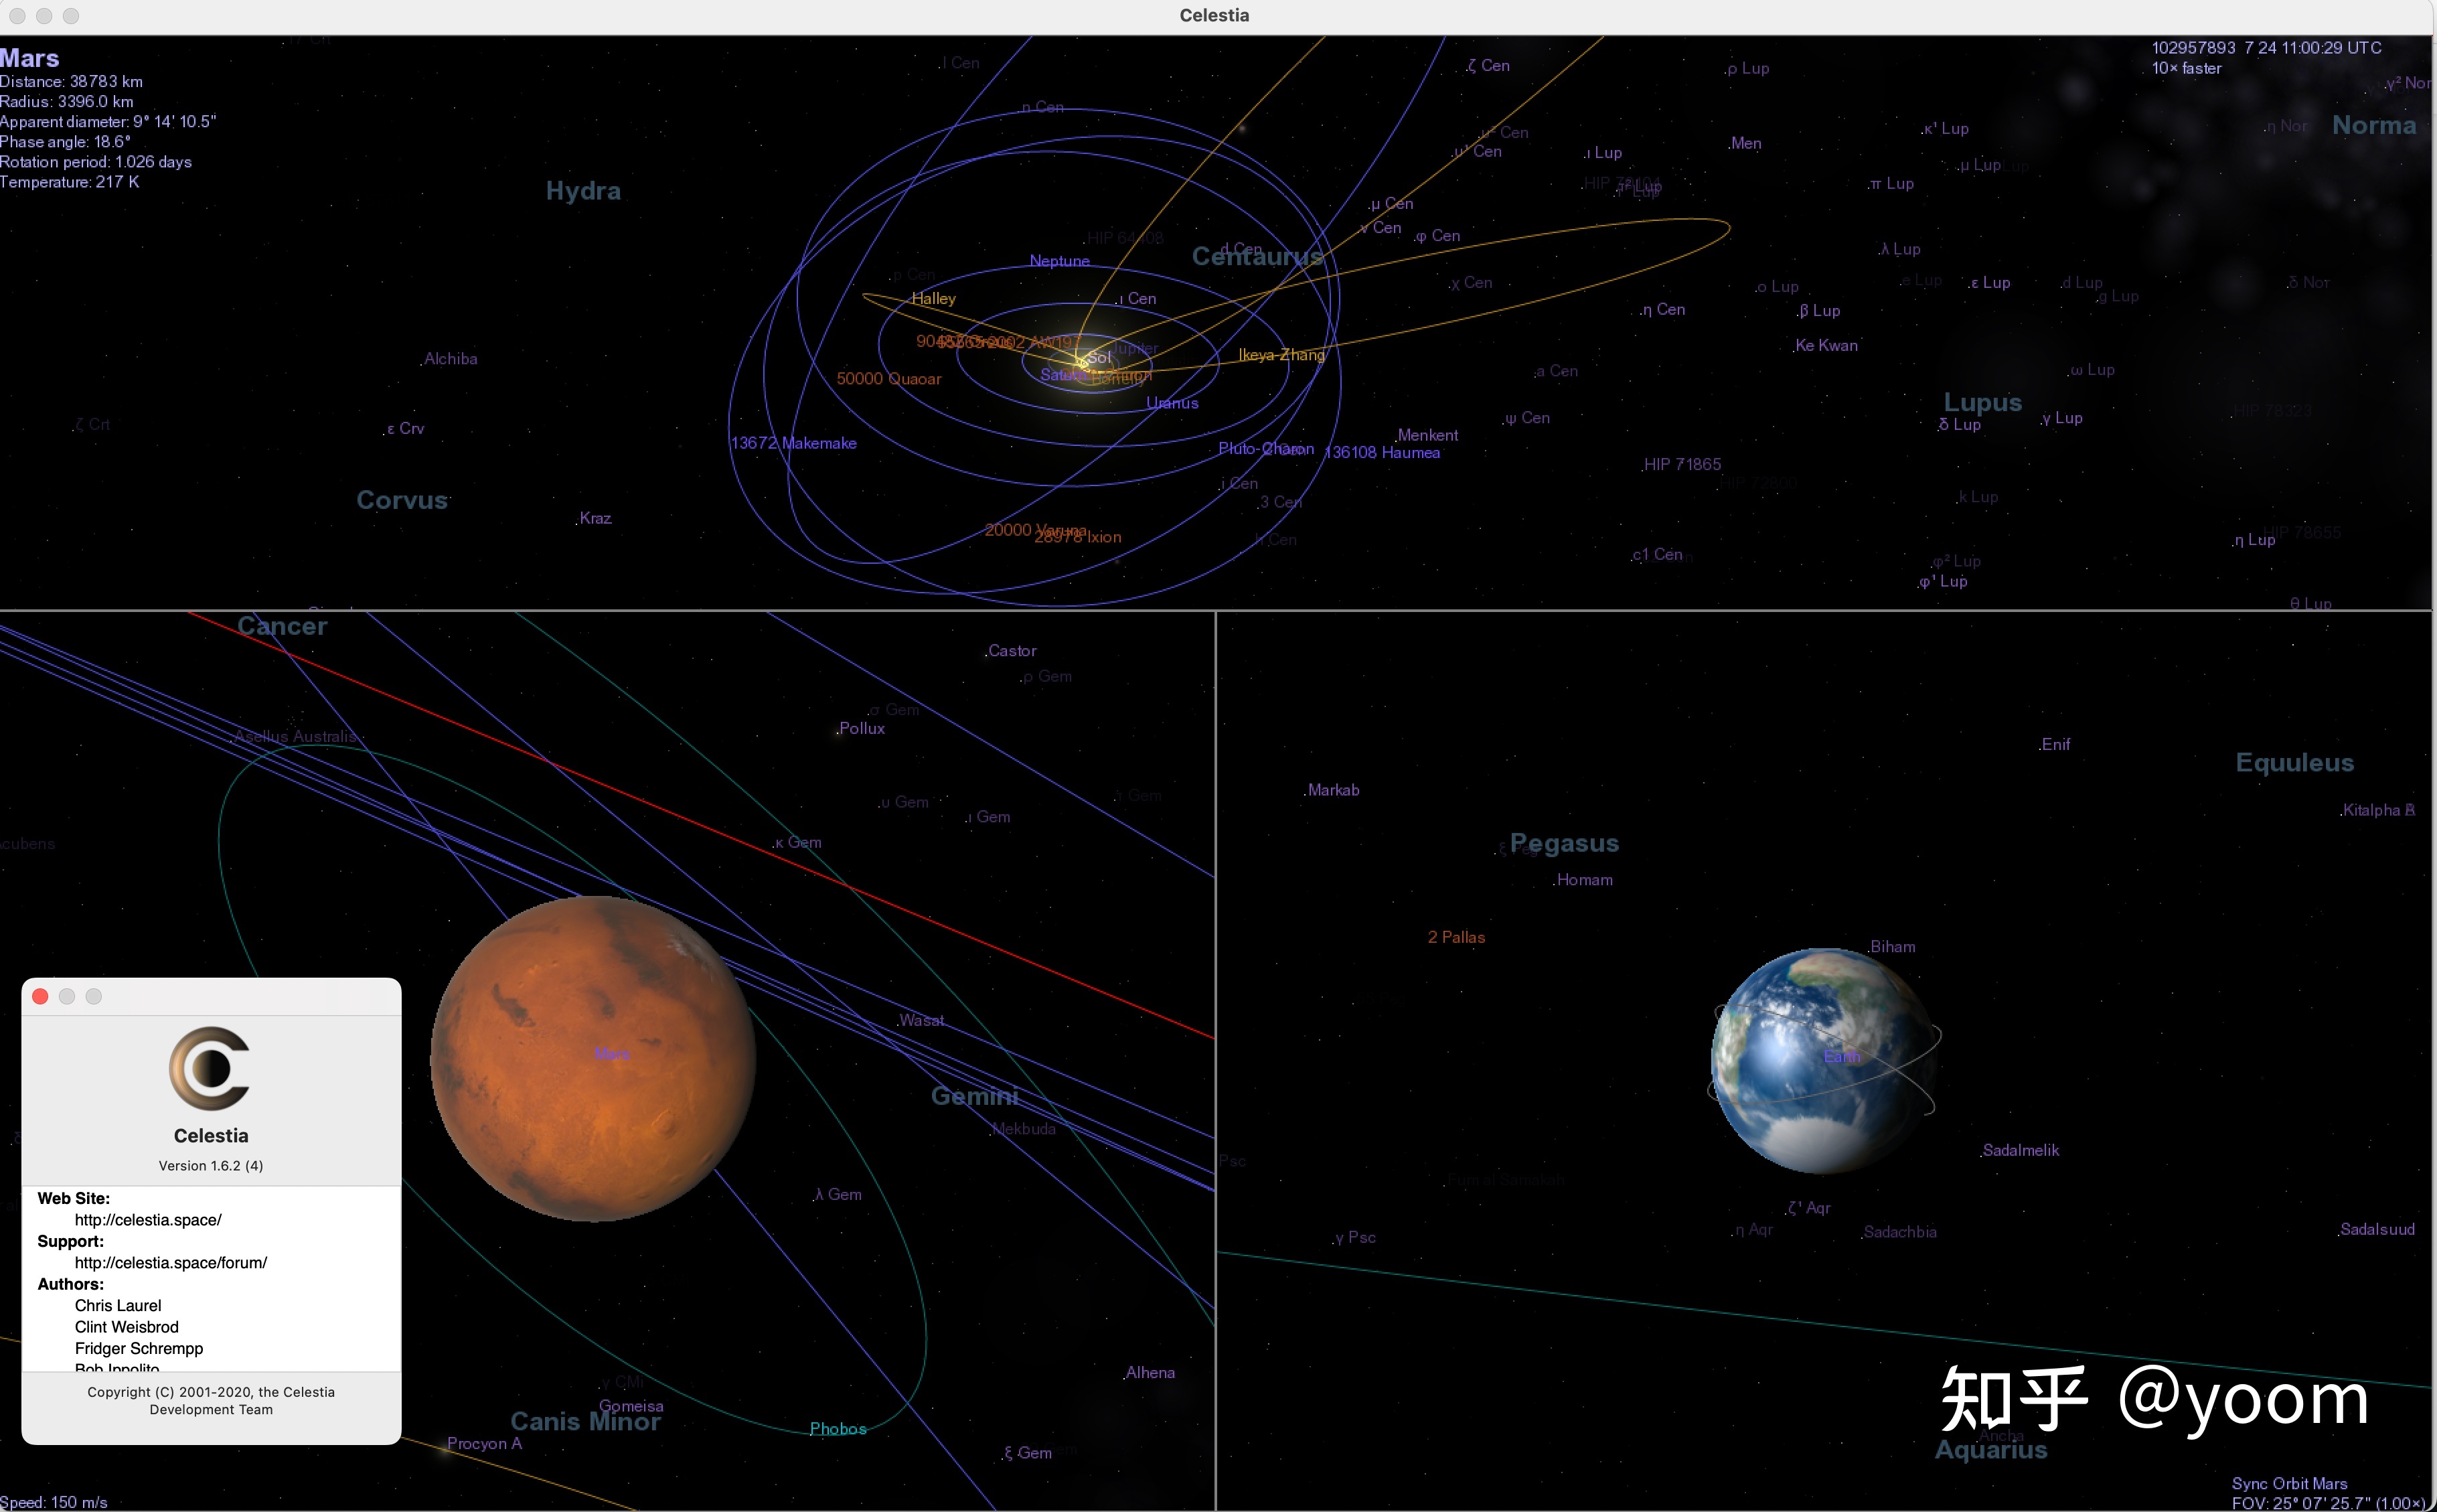Click the planet Earth globe
This screenshot has height=1512, width=2437.
[1823, 1061]
